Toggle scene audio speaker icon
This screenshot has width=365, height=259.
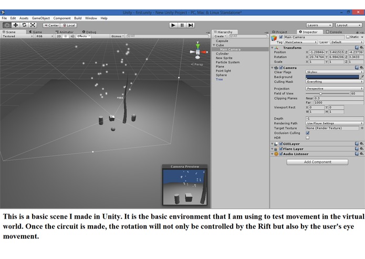72,36
